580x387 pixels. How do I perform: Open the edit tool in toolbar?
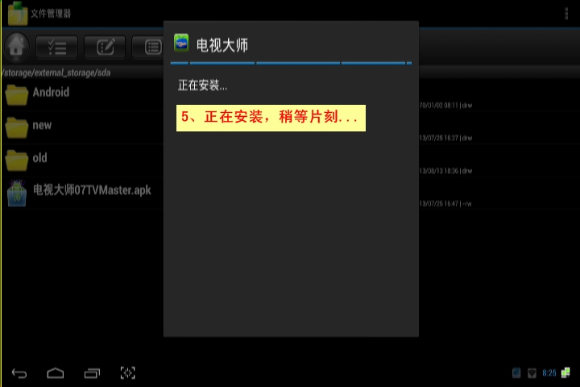(x=105, y=47)
